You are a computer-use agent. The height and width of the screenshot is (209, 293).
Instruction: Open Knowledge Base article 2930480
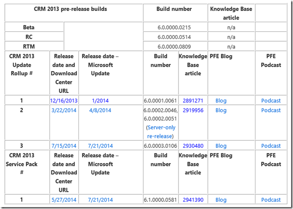point(193,146)
